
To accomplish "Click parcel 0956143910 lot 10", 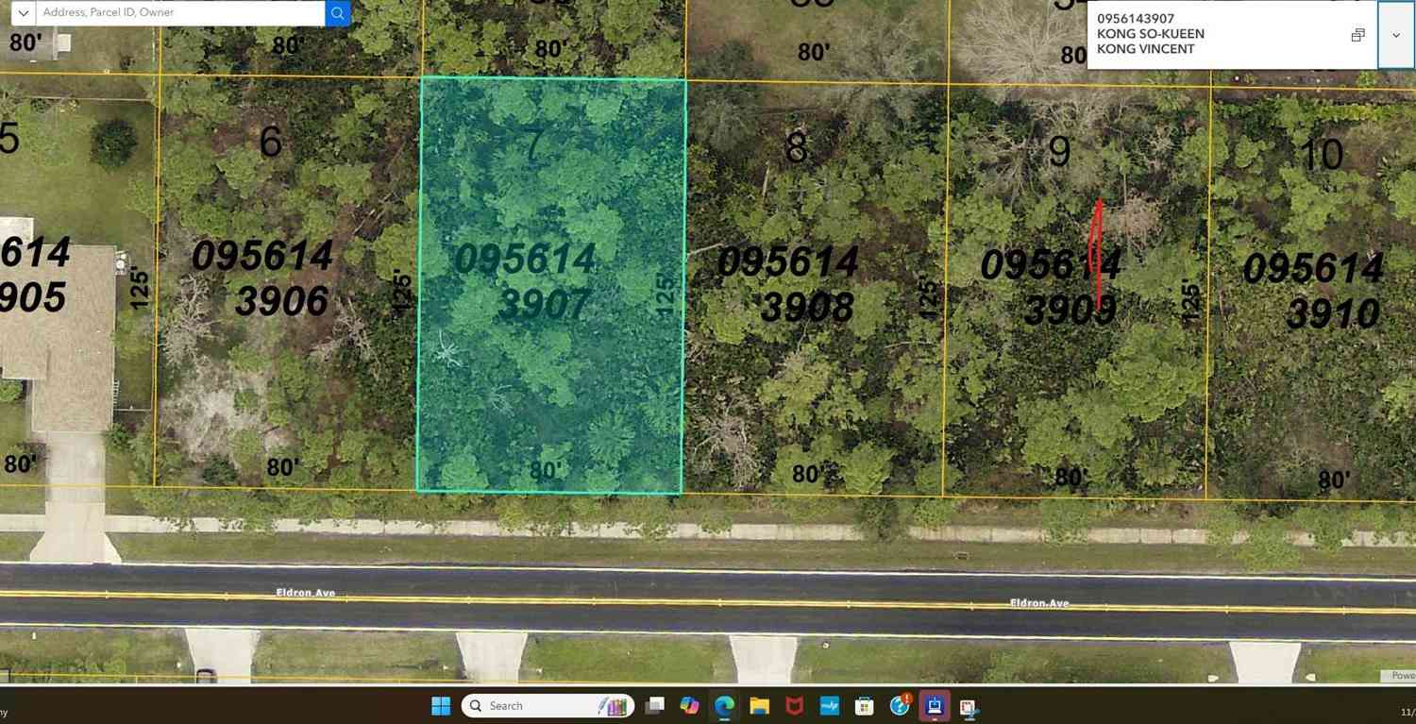I will [1312, 293].
